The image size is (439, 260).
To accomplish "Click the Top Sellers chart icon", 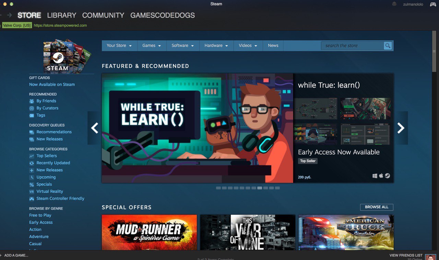I will [x=32, y=156].
